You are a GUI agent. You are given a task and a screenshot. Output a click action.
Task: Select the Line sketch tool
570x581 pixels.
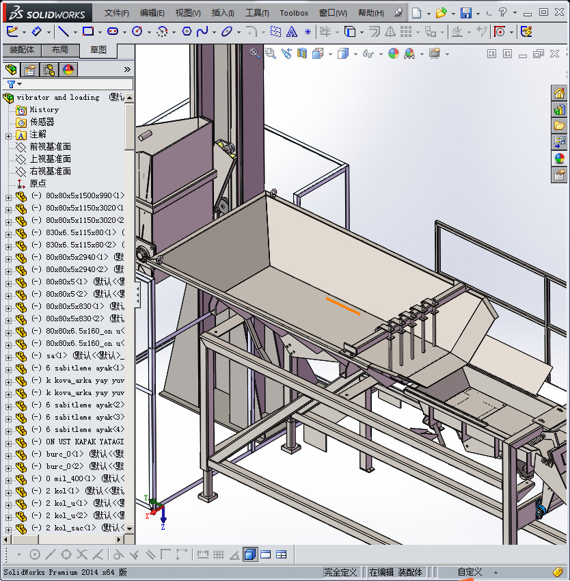point(63,31)
